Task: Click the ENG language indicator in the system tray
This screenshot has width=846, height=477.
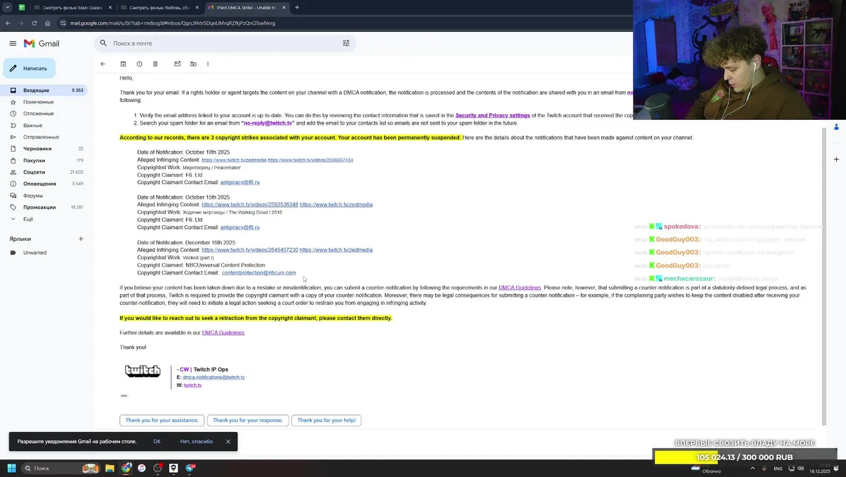Action: coord(778,468)
